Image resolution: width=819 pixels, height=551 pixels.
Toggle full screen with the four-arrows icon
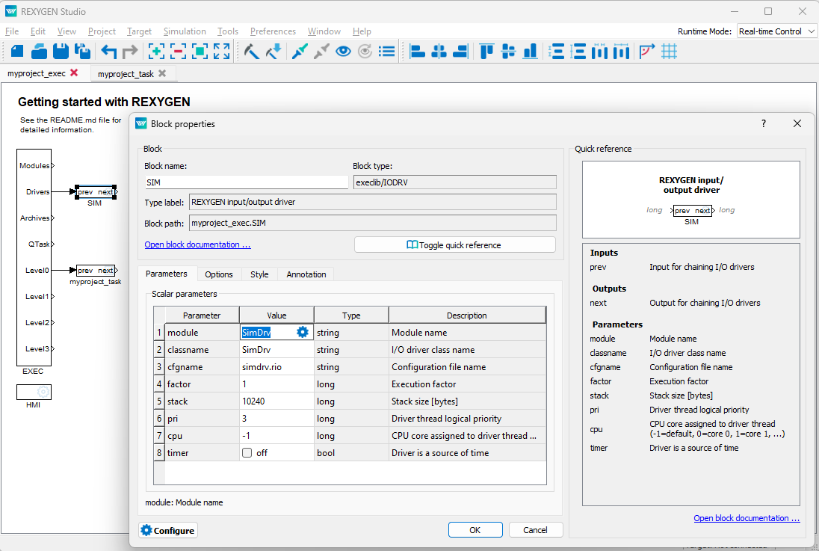point(221,52)
